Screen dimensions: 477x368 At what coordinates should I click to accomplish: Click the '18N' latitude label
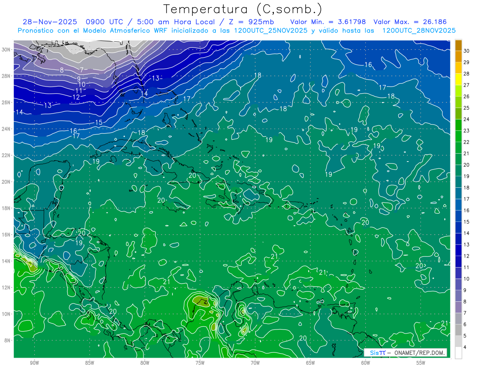[x=7, y=208]
